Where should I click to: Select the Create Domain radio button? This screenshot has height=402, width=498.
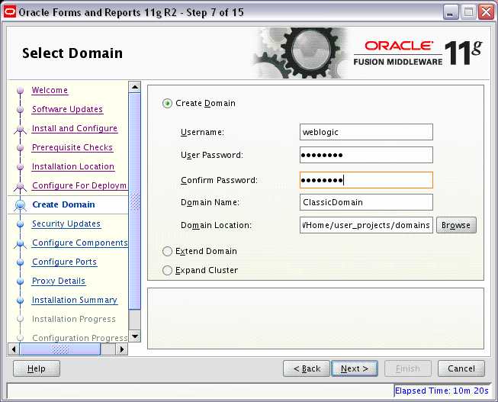pos(167,103)
